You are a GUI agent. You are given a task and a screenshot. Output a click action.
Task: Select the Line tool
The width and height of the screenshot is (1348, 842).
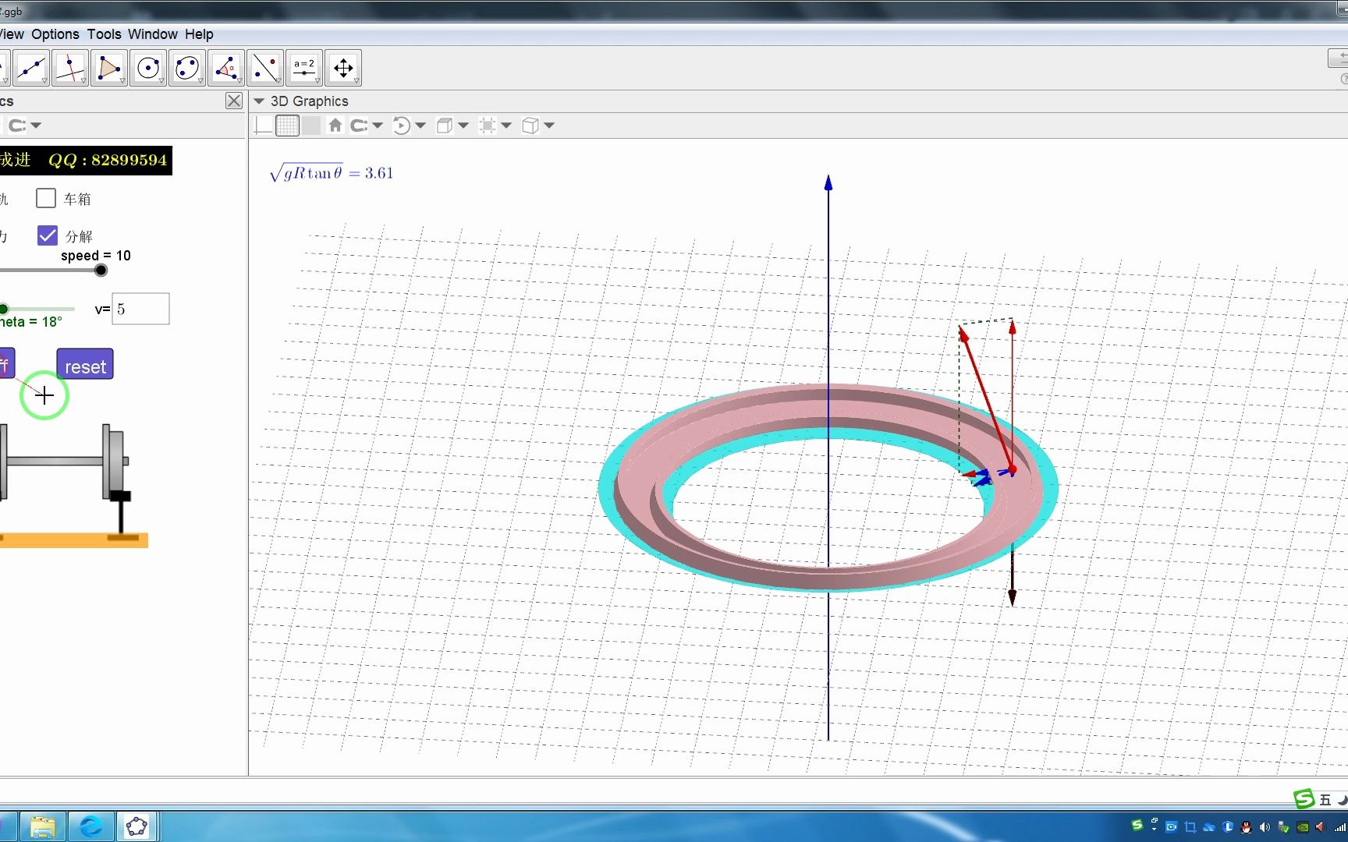(x=31, y=67)
